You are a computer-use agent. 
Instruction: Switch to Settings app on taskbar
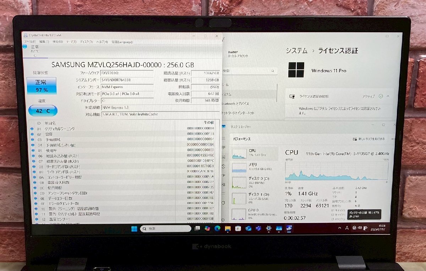point(269,228)
